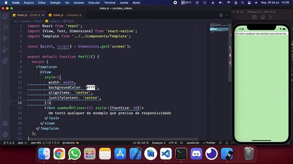
Task: Click example text in the iPhone simulator
Action: tap(261, 34)
